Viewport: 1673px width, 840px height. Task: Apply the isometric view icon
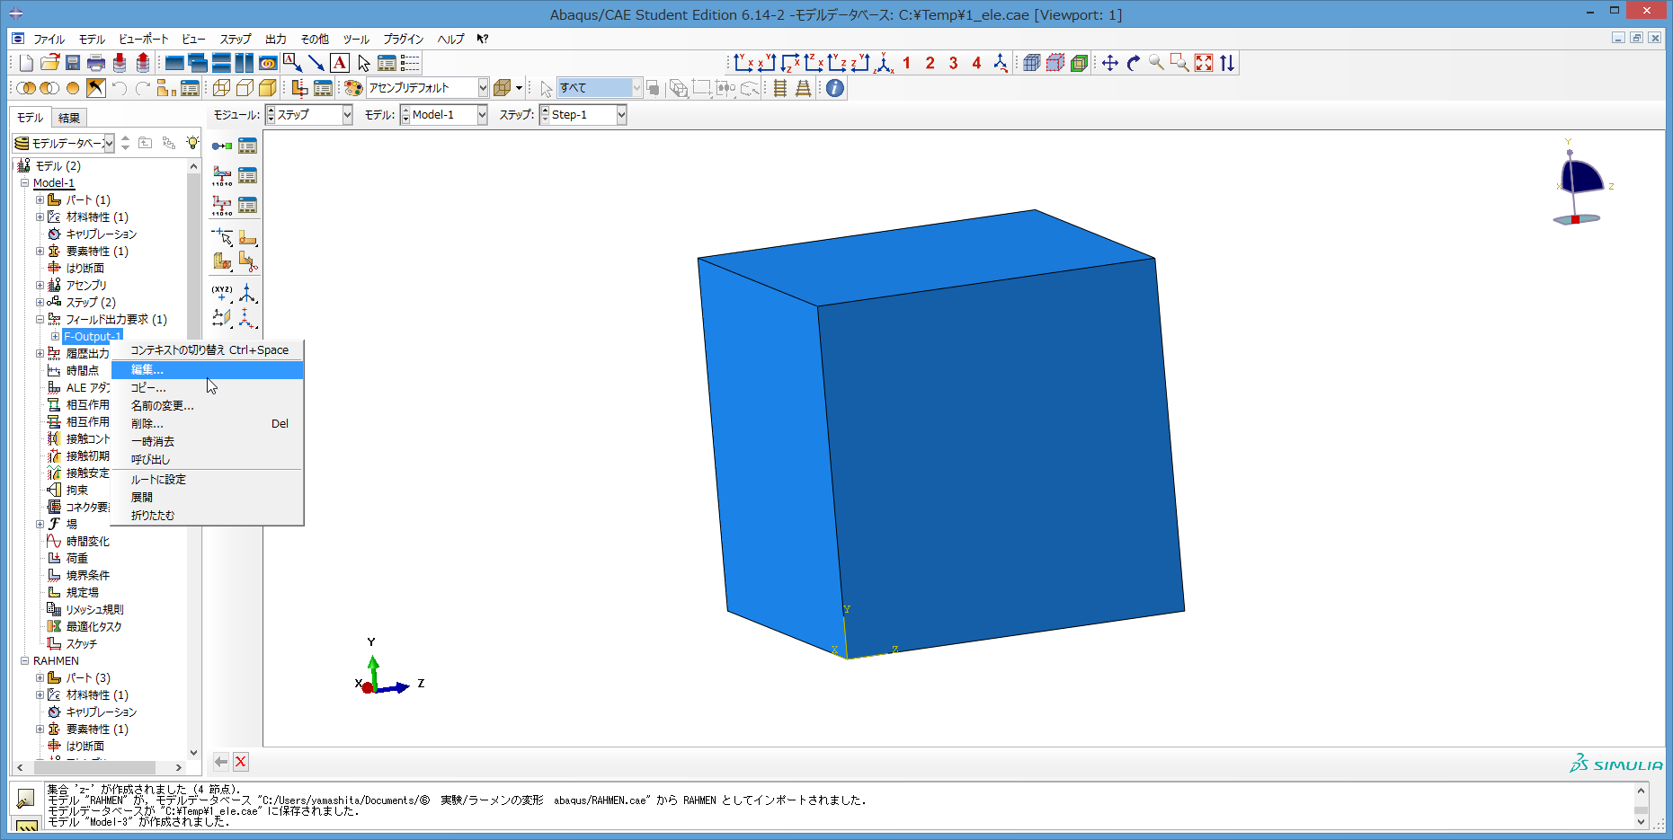[885, 63]
